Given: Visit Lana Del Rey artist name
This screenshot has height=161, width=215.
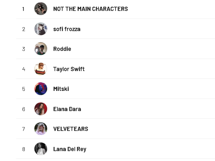Looking at the screenshot, I should (x=70, y=149).
